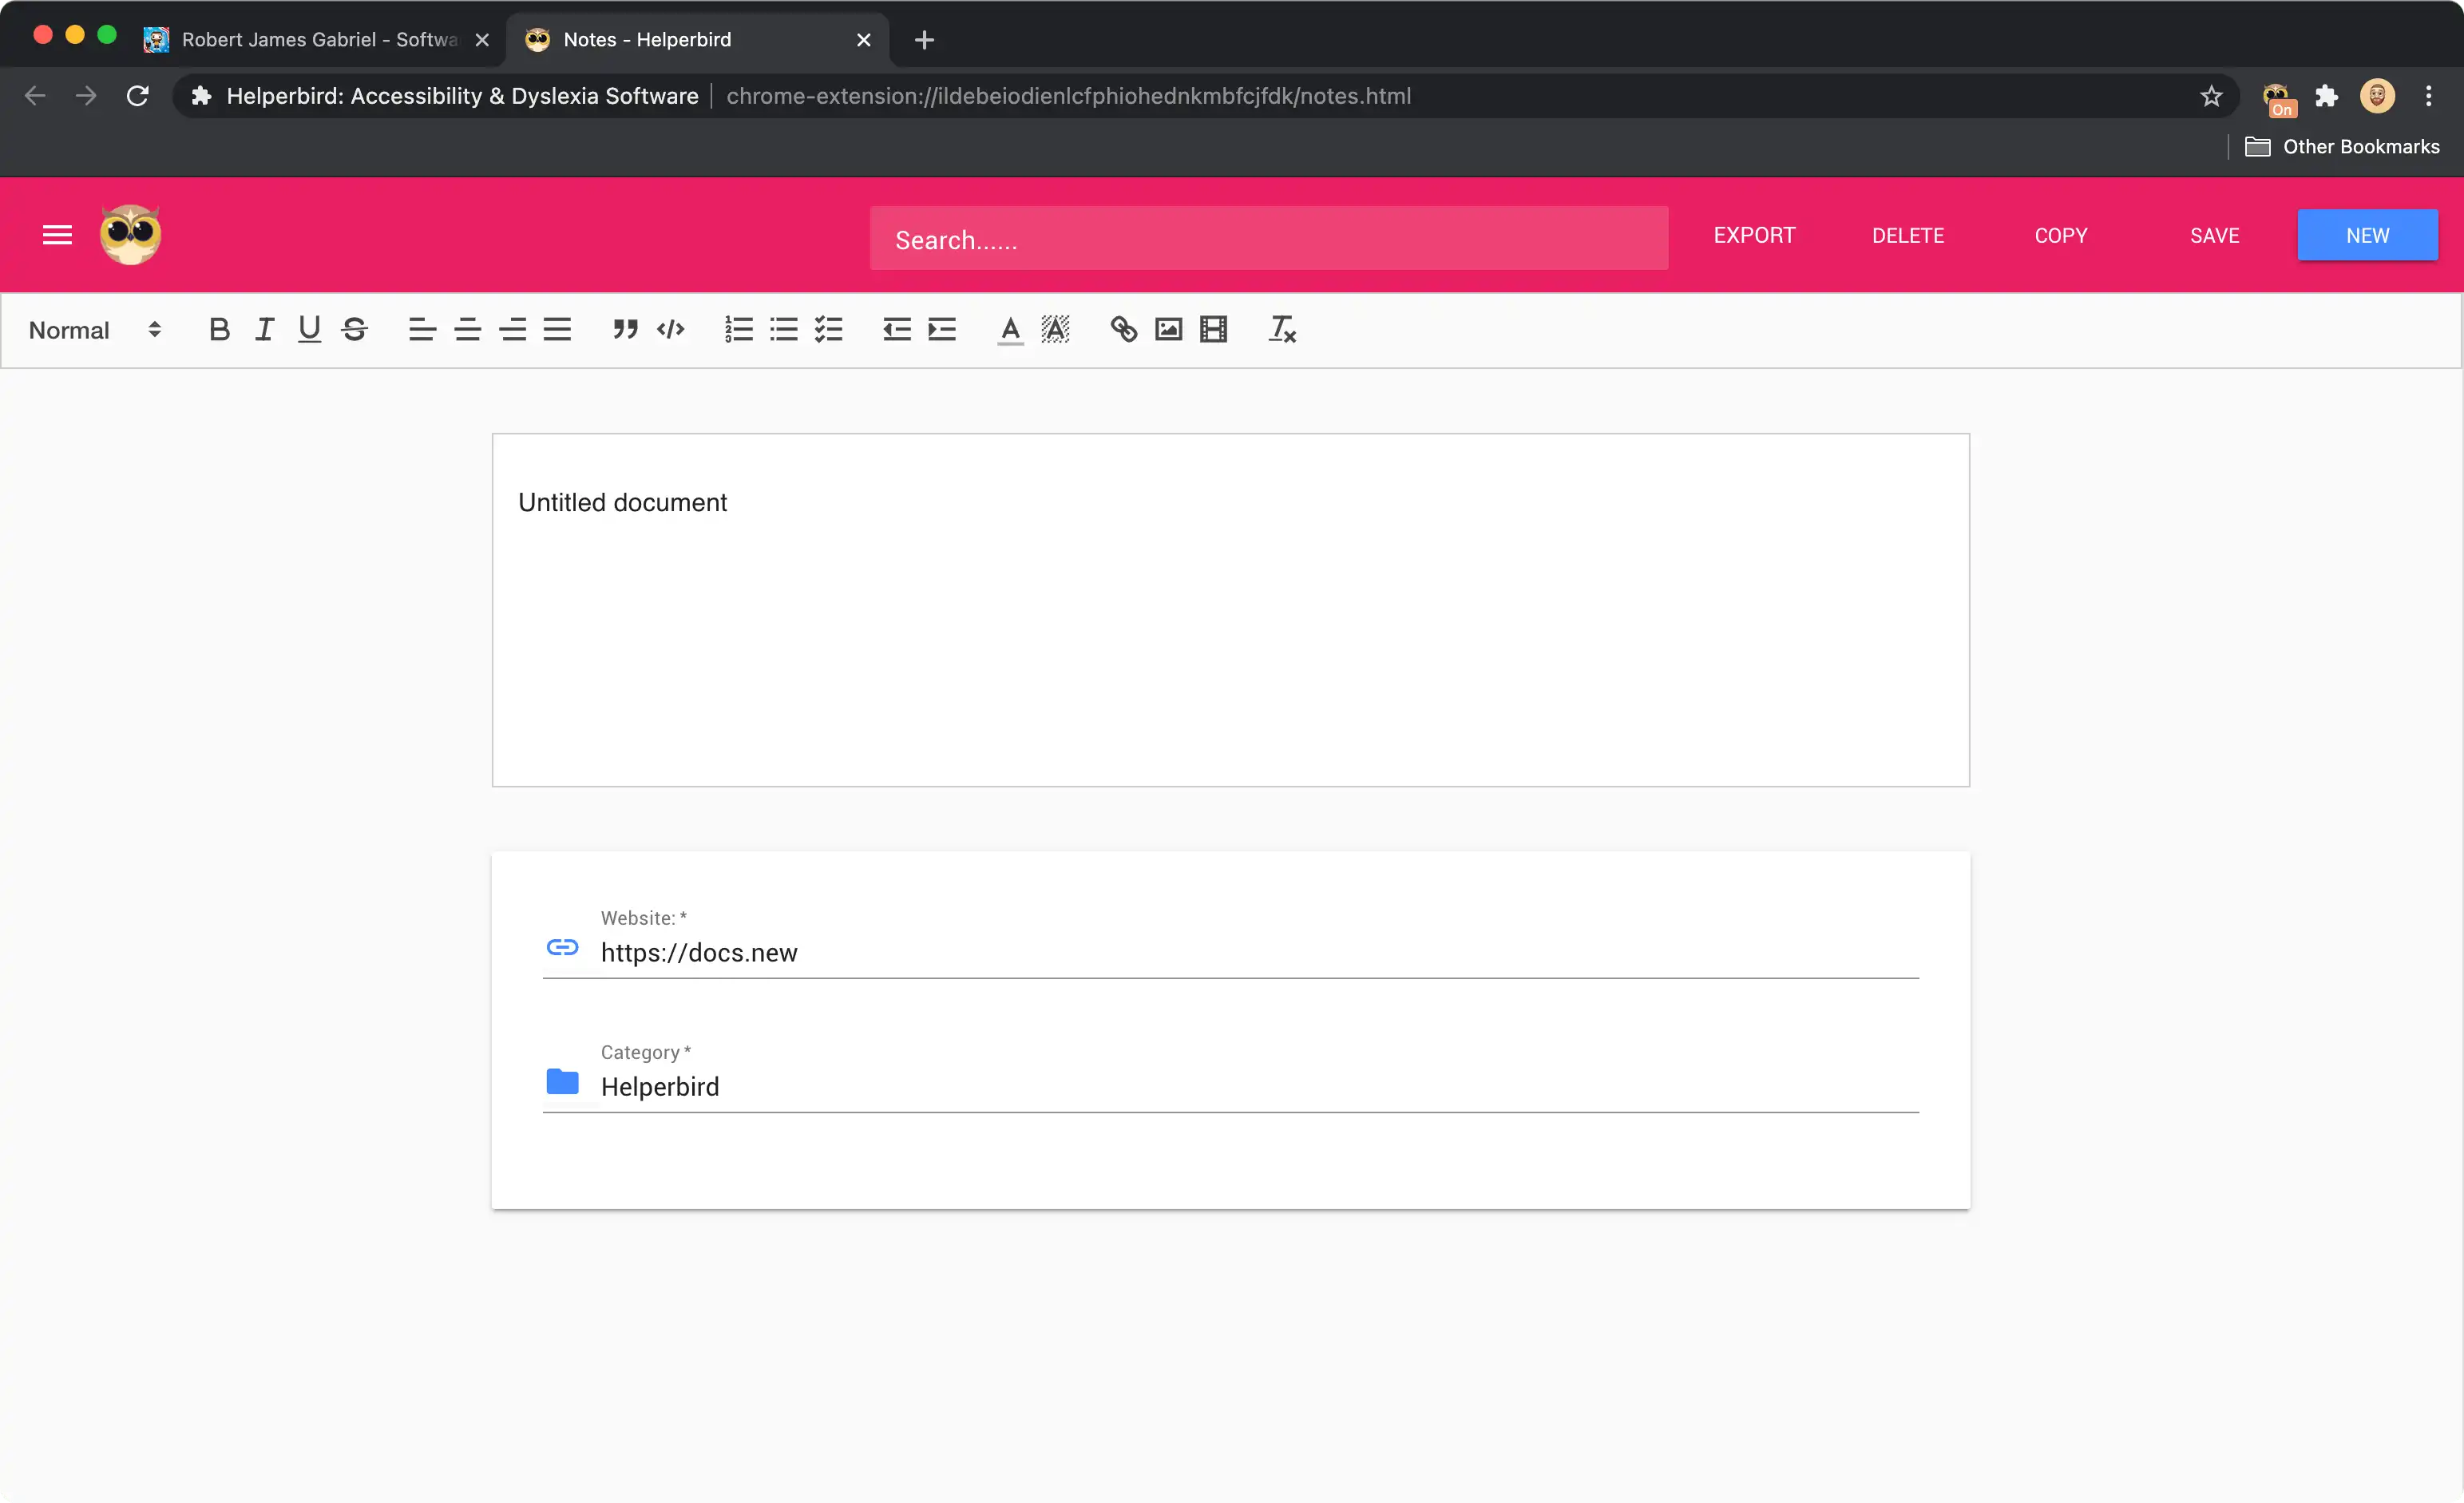Edit the Website field https://docs.new
Screen dimensions: 2464x1503
pos(1259,953)
